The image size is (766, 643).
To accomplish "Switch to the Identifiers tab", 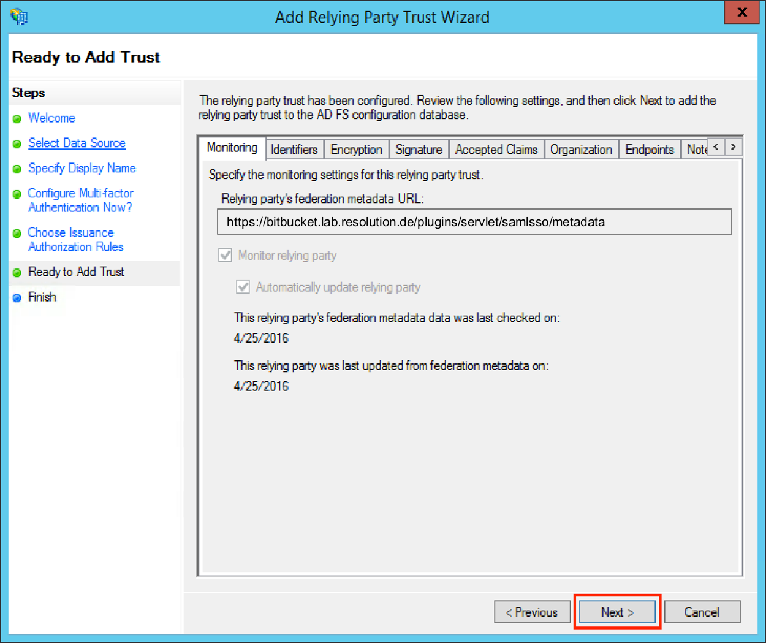I will click(x=294, y=150).
